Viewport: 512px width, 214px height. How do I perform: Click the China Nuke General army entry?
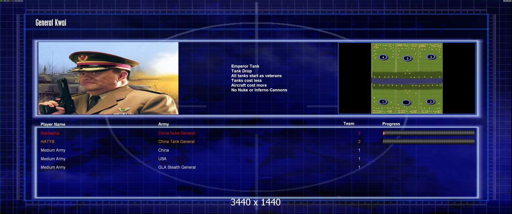[x=177, y=133]
